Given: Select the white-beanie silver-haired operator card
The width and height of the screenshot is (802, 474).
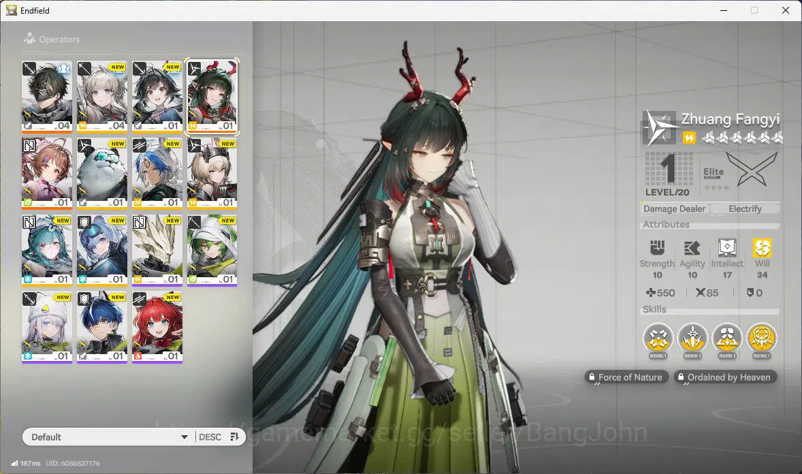Looking at the screenshot, I should coord(46,327).
